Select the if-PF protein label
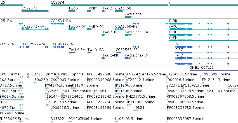Image resolution: width=238 pixels, height=123 pixels. click(178, 61)
